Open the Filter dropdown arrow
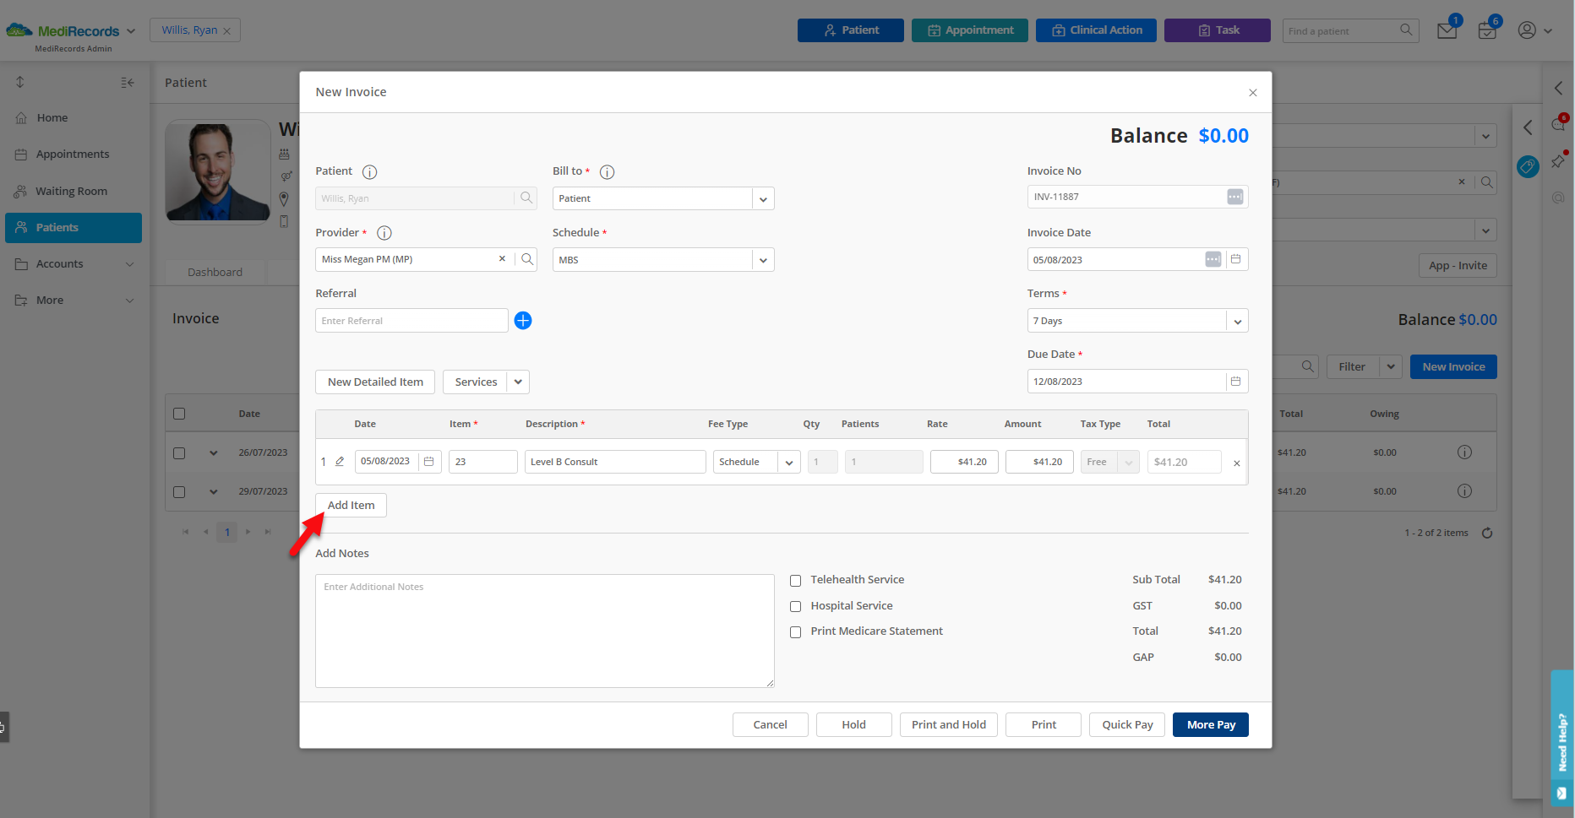 pyautogui.click(x=1391, y=366)
